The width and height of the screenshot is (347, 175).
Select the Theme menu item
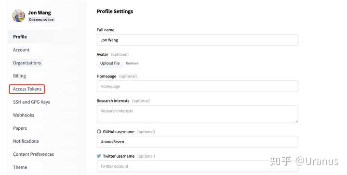20,167
